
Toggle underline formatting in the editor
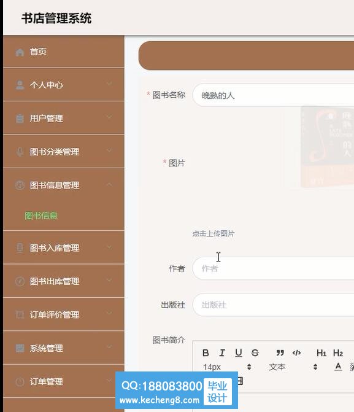239,352
